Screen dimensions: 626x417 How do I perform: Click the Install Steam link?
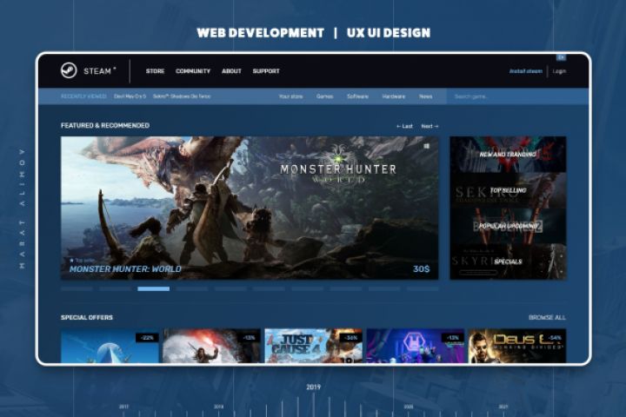(x=525, y=71)
